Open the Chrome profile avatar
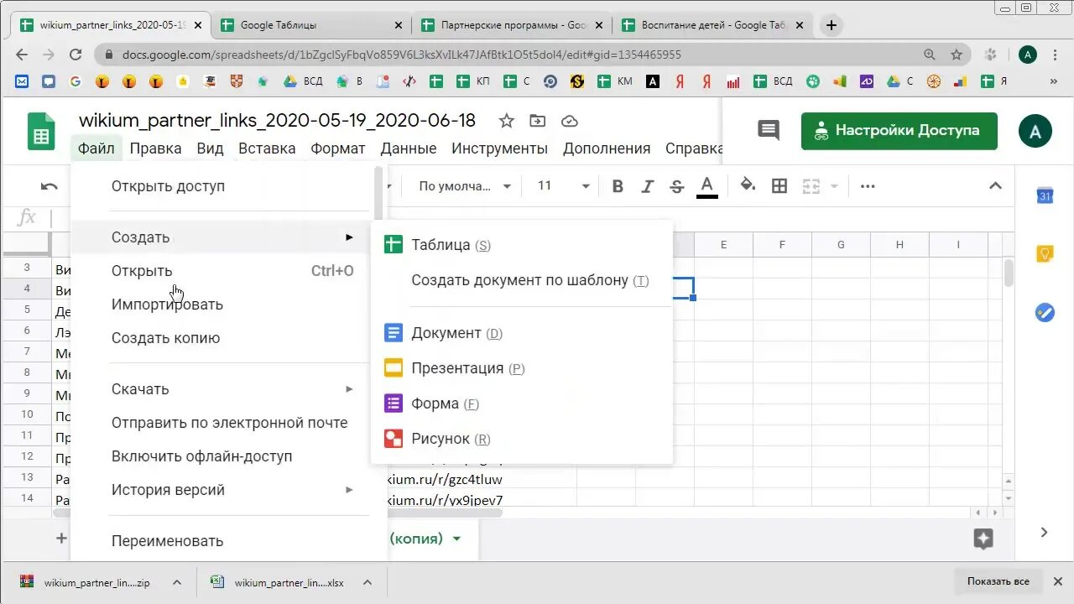This screenshot has width=1074, height=604. point(1028,55)
